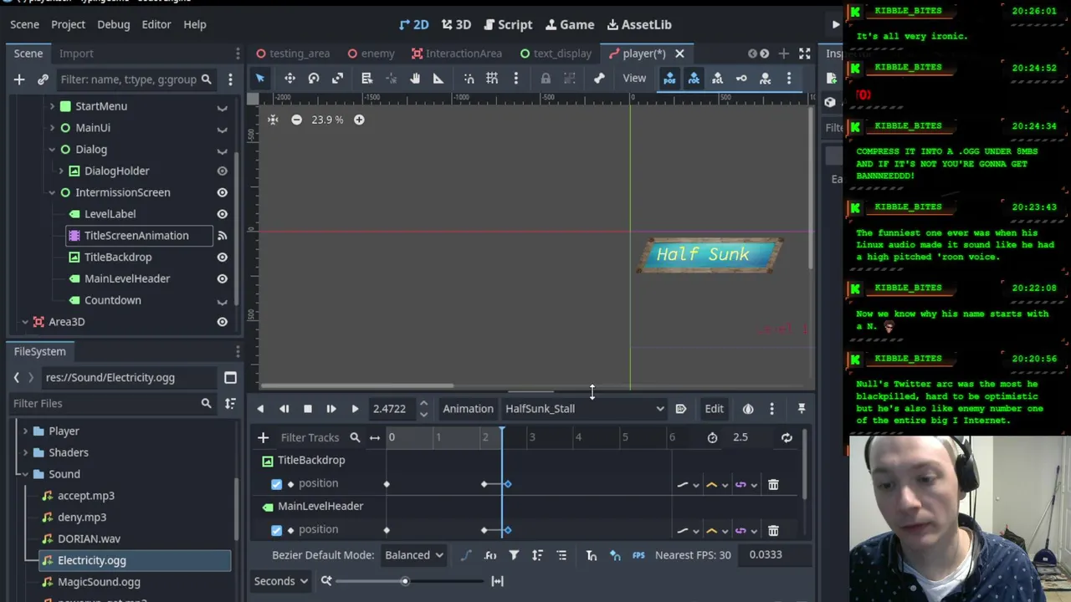Open the Seconds time unit dropdown
The image size is (1071, 602).
[x=280, y=581]
